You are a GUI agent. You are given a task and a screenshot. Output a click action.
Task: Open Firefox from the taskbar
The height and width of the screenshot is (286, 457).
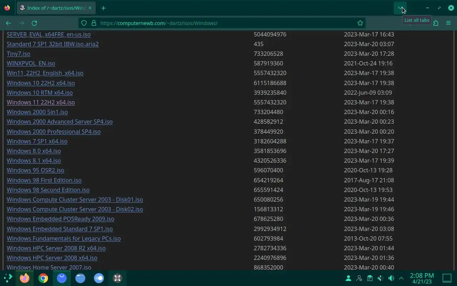pyautogui.click(x=25, y=278)
